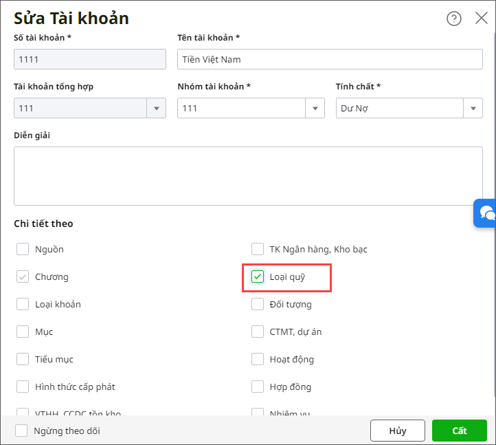Toggle the Đối tượng checkbox

258,304
